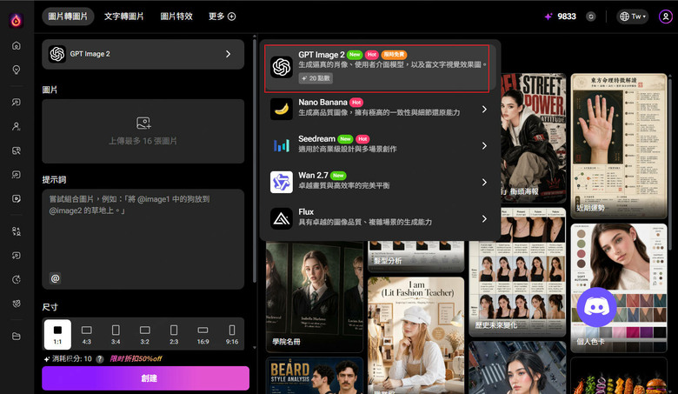Viewport: 678px width, 394px height.
Task: Open the 更多 menu
Action: click(x=222, y=17)
